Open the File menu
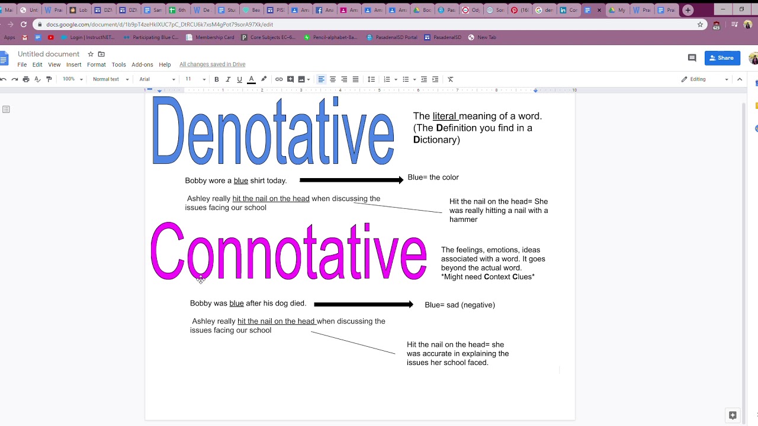The width and height of the screenshot is (758, 426). (22, 64)
